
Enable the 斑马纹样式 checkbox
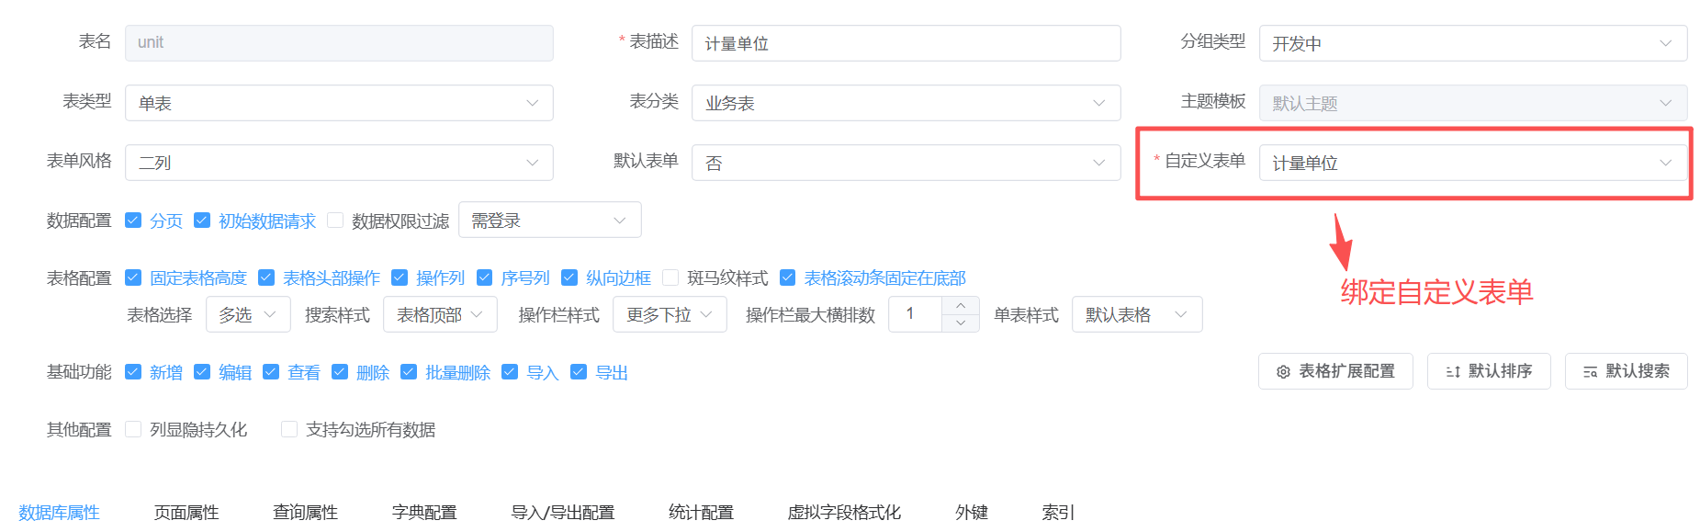click(x=670, y=277)
